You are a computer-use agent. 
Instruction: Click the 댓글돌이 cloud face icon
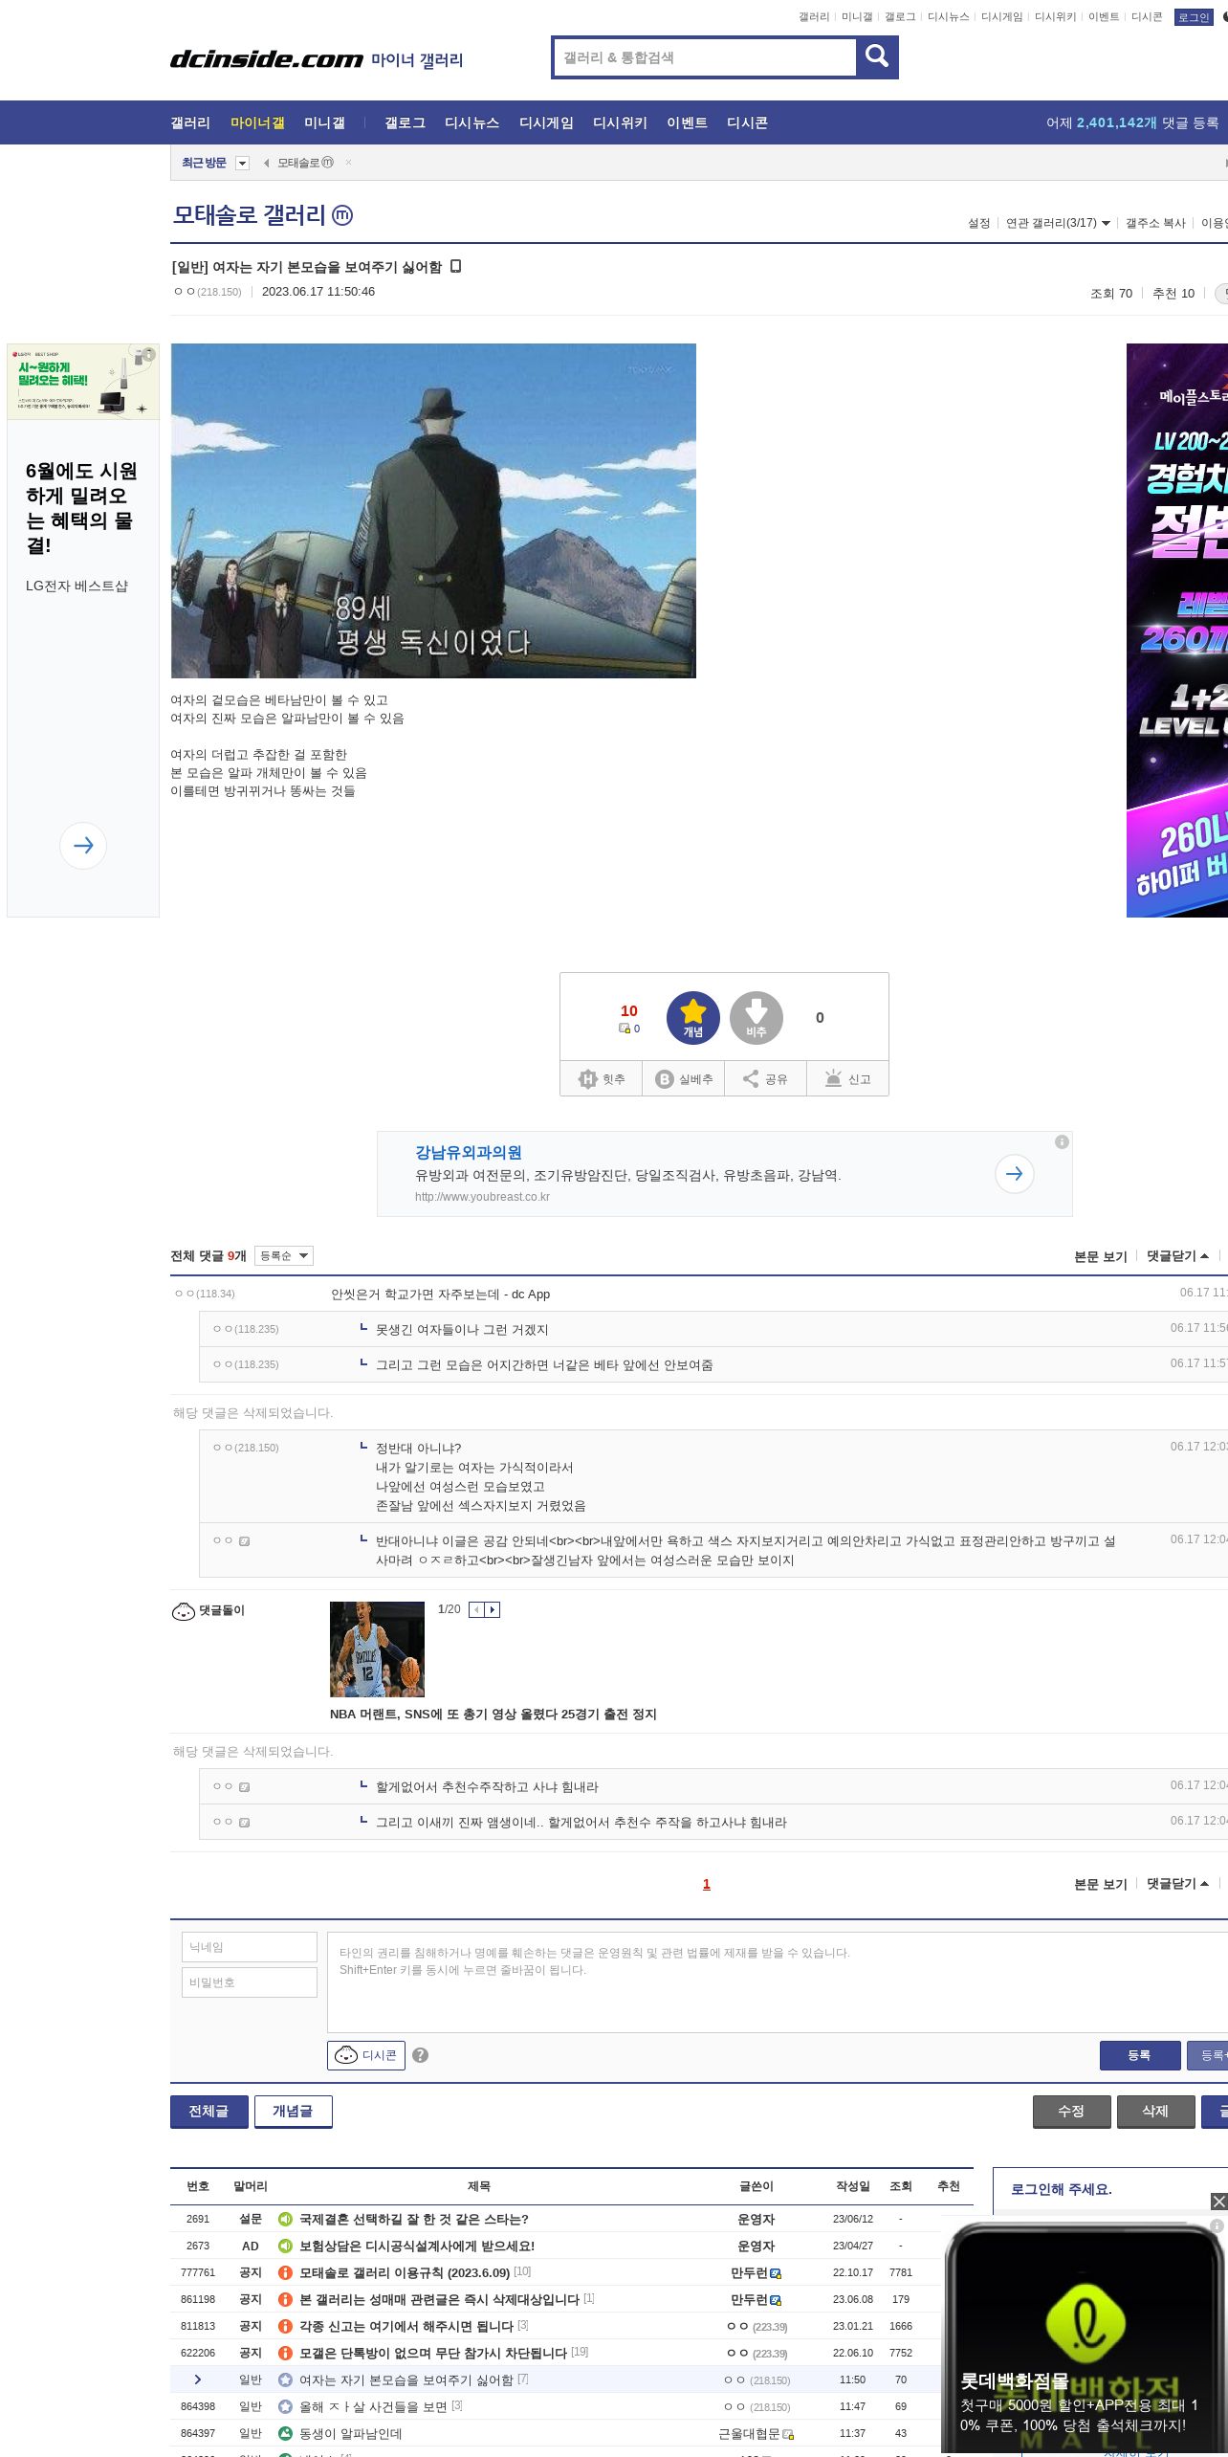(x=183, y=1611)
